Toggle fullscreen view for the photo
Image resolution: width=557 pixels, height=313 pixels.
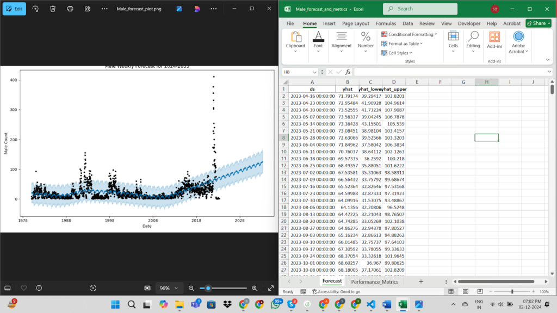coord(271,288)
